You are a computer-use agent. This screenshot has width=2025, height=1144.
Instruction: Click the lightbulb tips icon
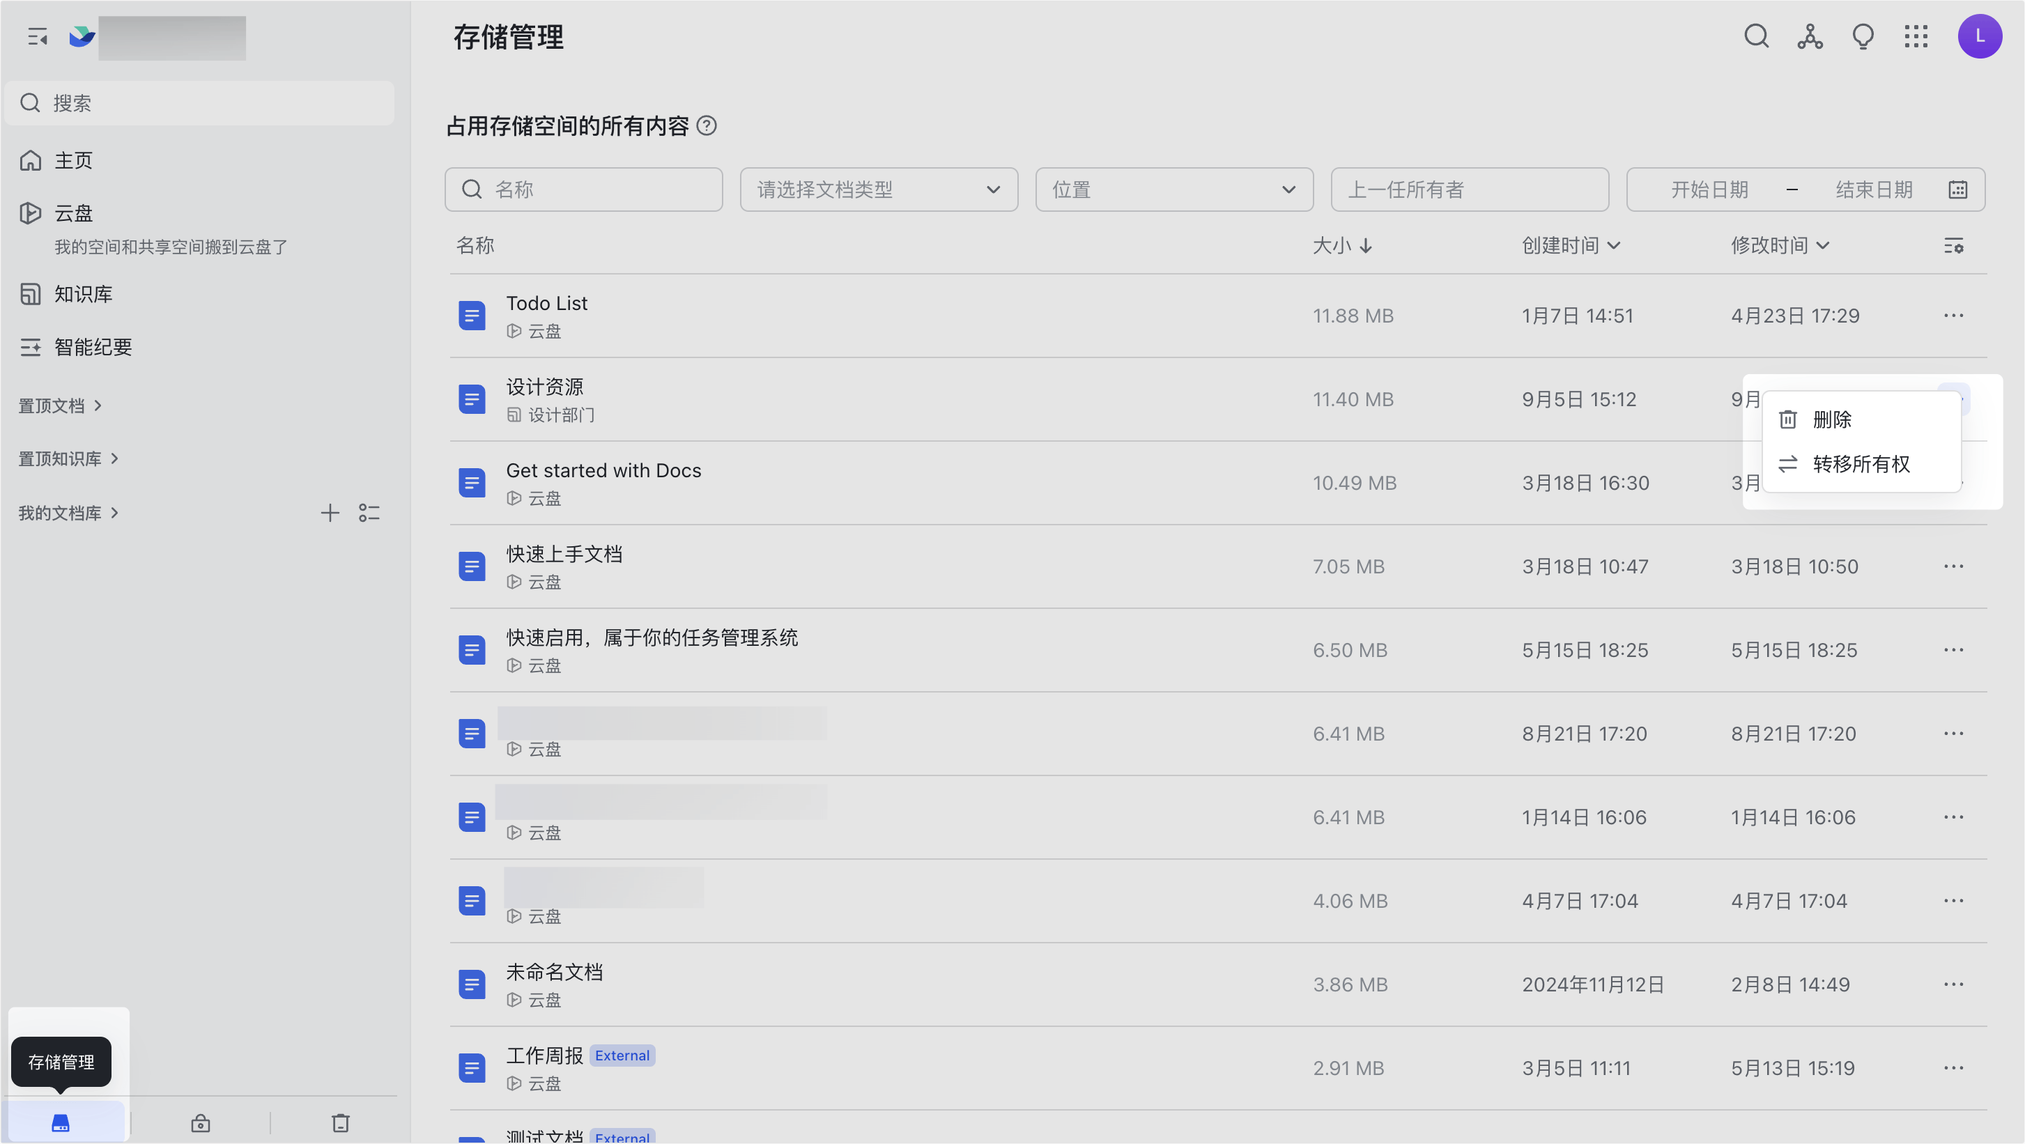pyautogui.click(x=1863, y=36)
